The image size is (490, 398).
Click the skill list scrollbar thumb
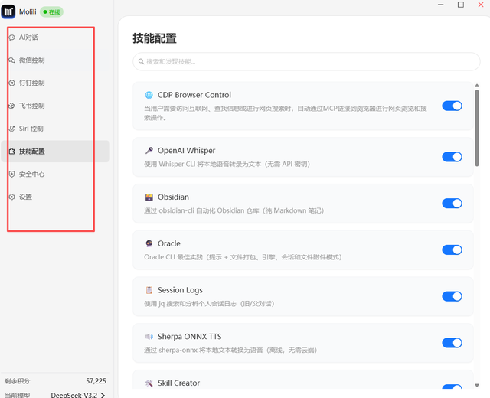[476, 128]
